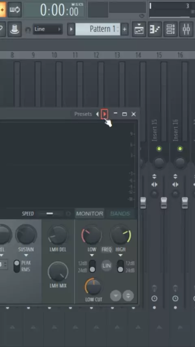195x347 pixels.
Task: Select the next preset arrow
Action: (x=105, y=114)
